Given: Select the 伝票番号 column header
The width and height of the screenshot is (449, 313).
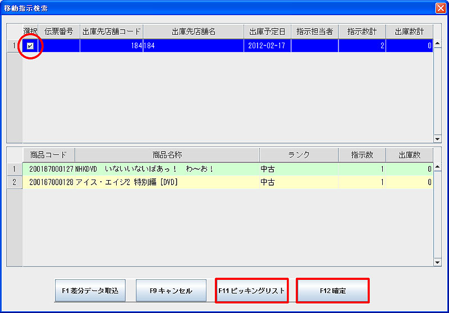Looking at the screenshot, I should tap(59, 31).
